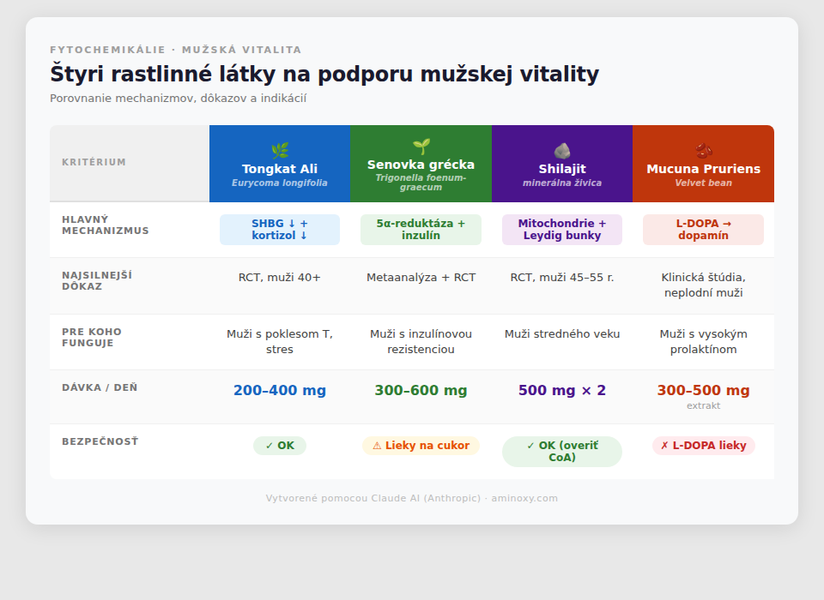The image size is (824, 600).
Task: Click the '300–500 mg' dose value
Action: [704, 391]
